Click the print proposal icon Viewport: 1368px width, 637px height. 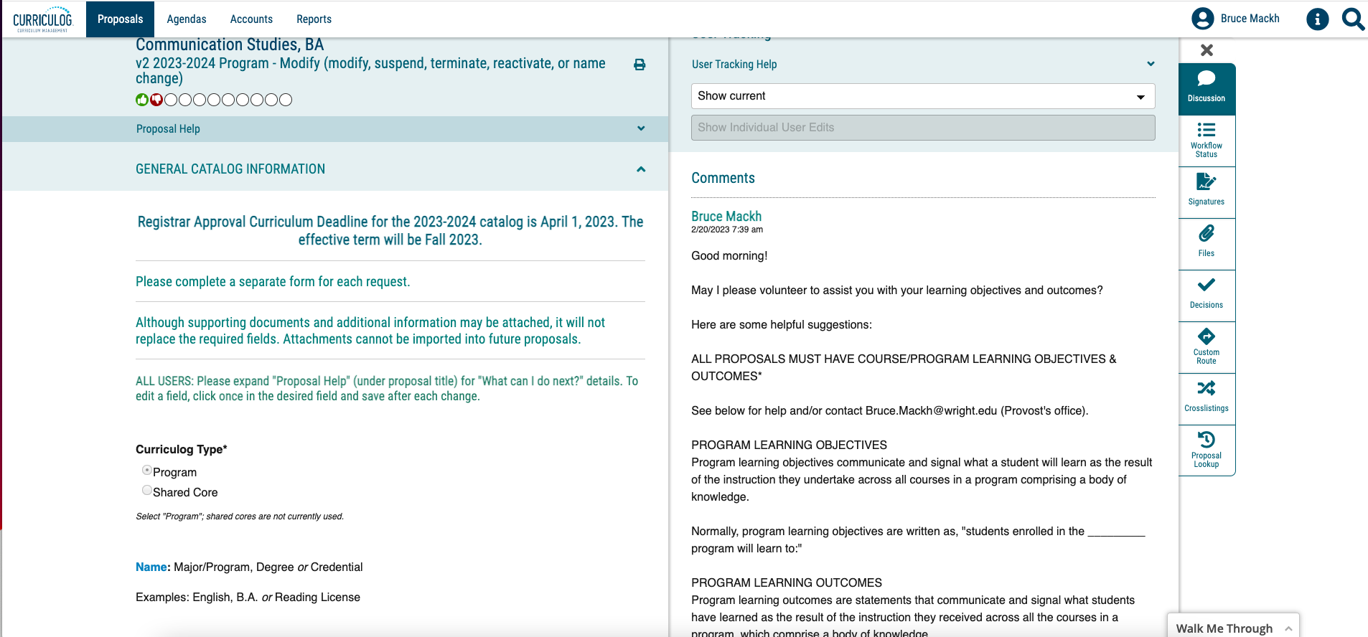click(x=640, y=65)
